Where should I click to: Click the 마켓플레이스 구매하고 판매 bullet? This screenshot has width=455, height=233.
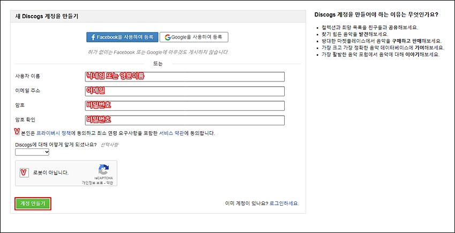tap(382, 41)
